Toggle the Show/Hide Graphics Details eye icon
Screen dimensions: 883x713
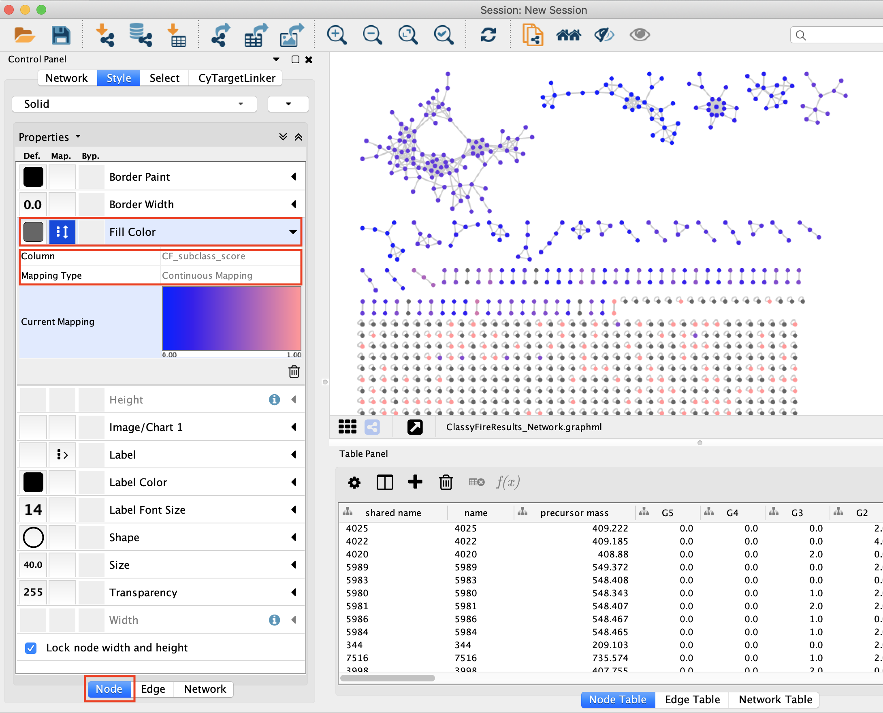pyautogui.click(x=639, y=35)
